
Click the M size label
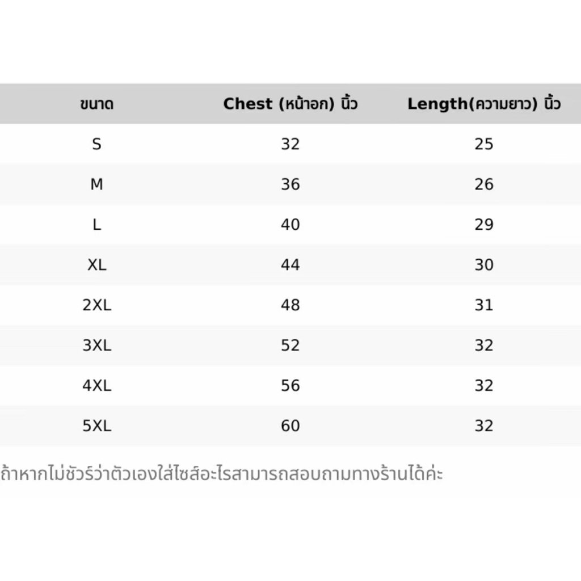tap(96, 184)
